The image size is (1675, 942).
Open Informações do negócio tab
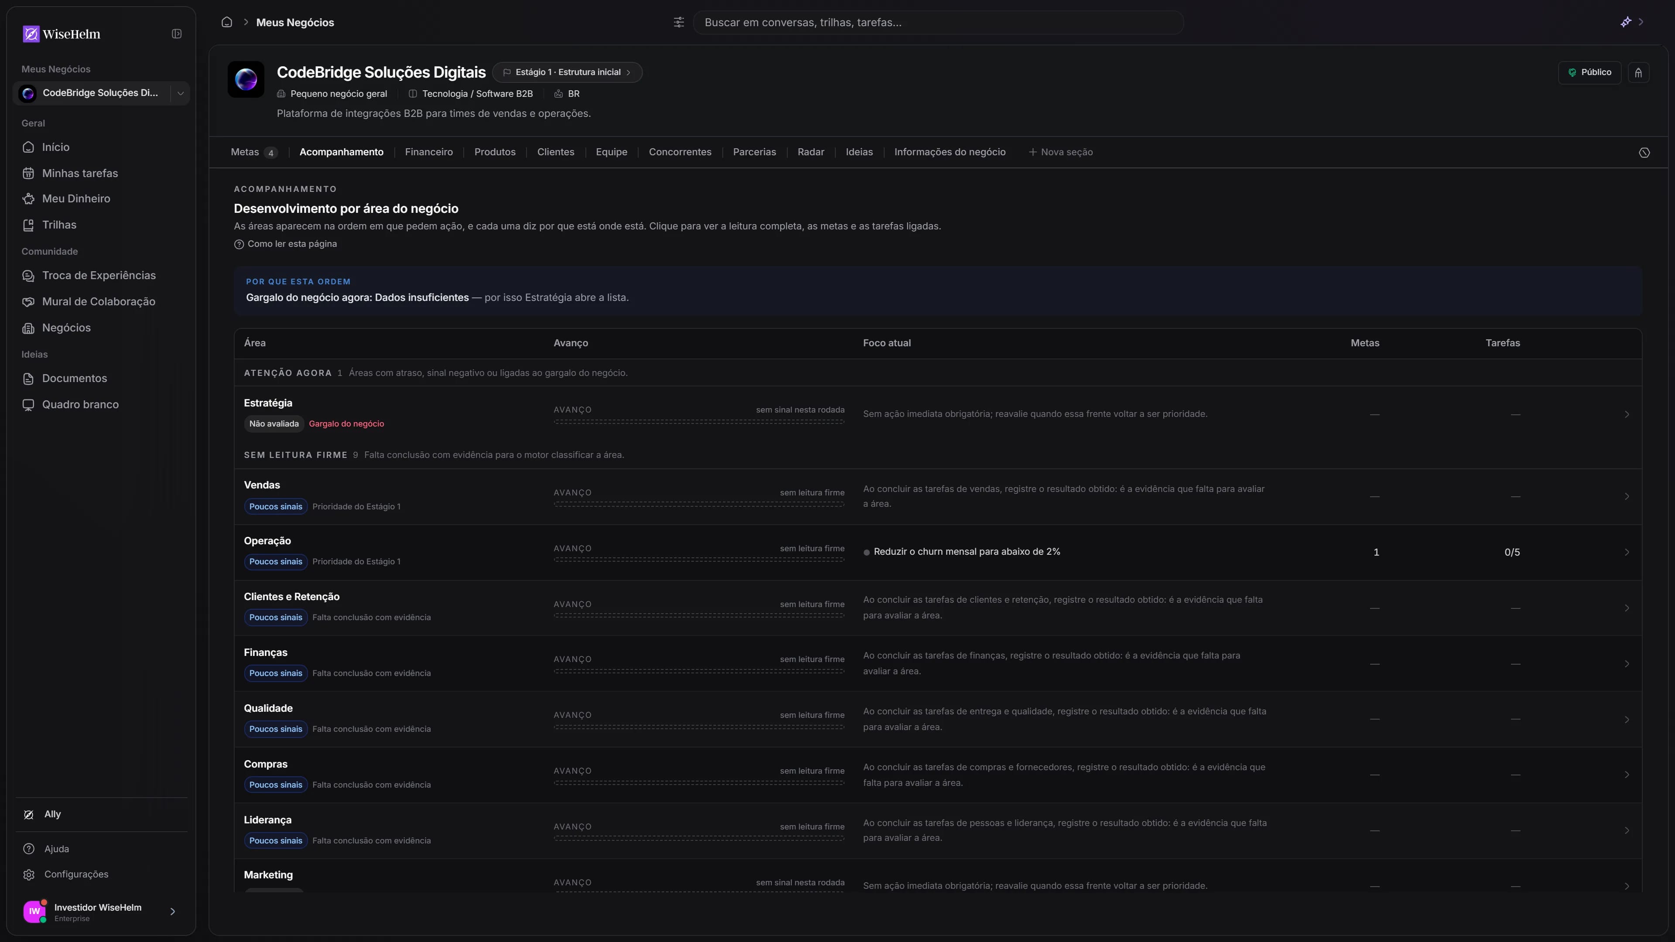coord(949,152)
